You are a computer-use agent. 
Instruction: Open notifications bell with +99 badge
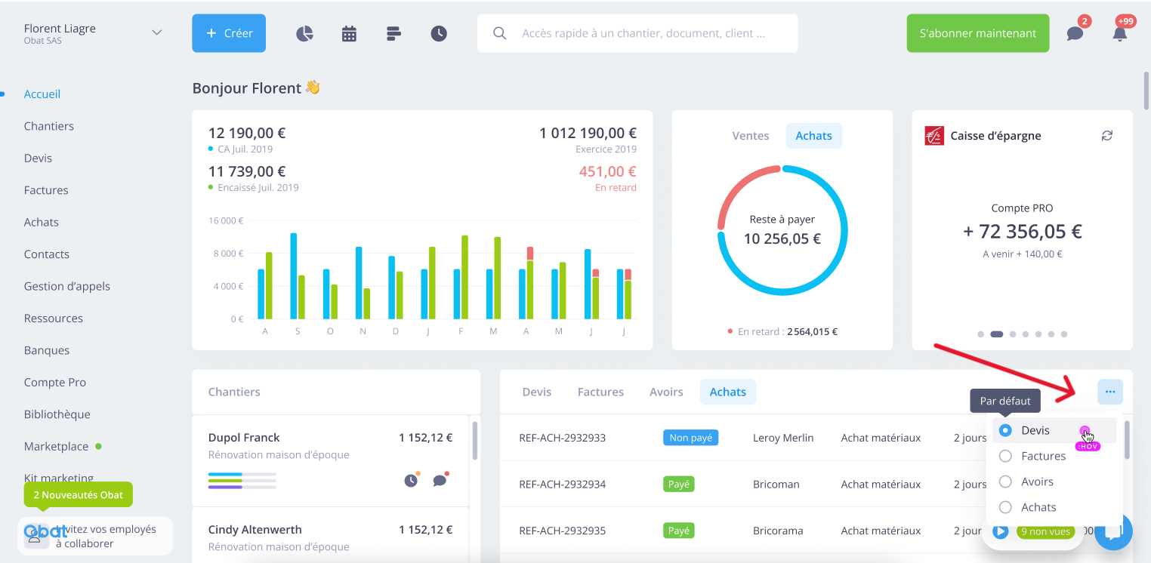(x=1120, y=32)
